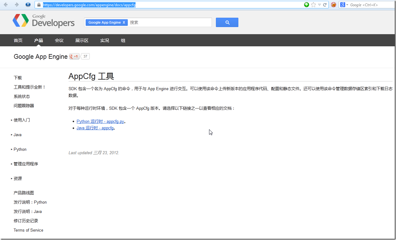Screen dimensions: 396x240
Task: Open the address bar history dropdown arrow
Action: pos(319,5)
